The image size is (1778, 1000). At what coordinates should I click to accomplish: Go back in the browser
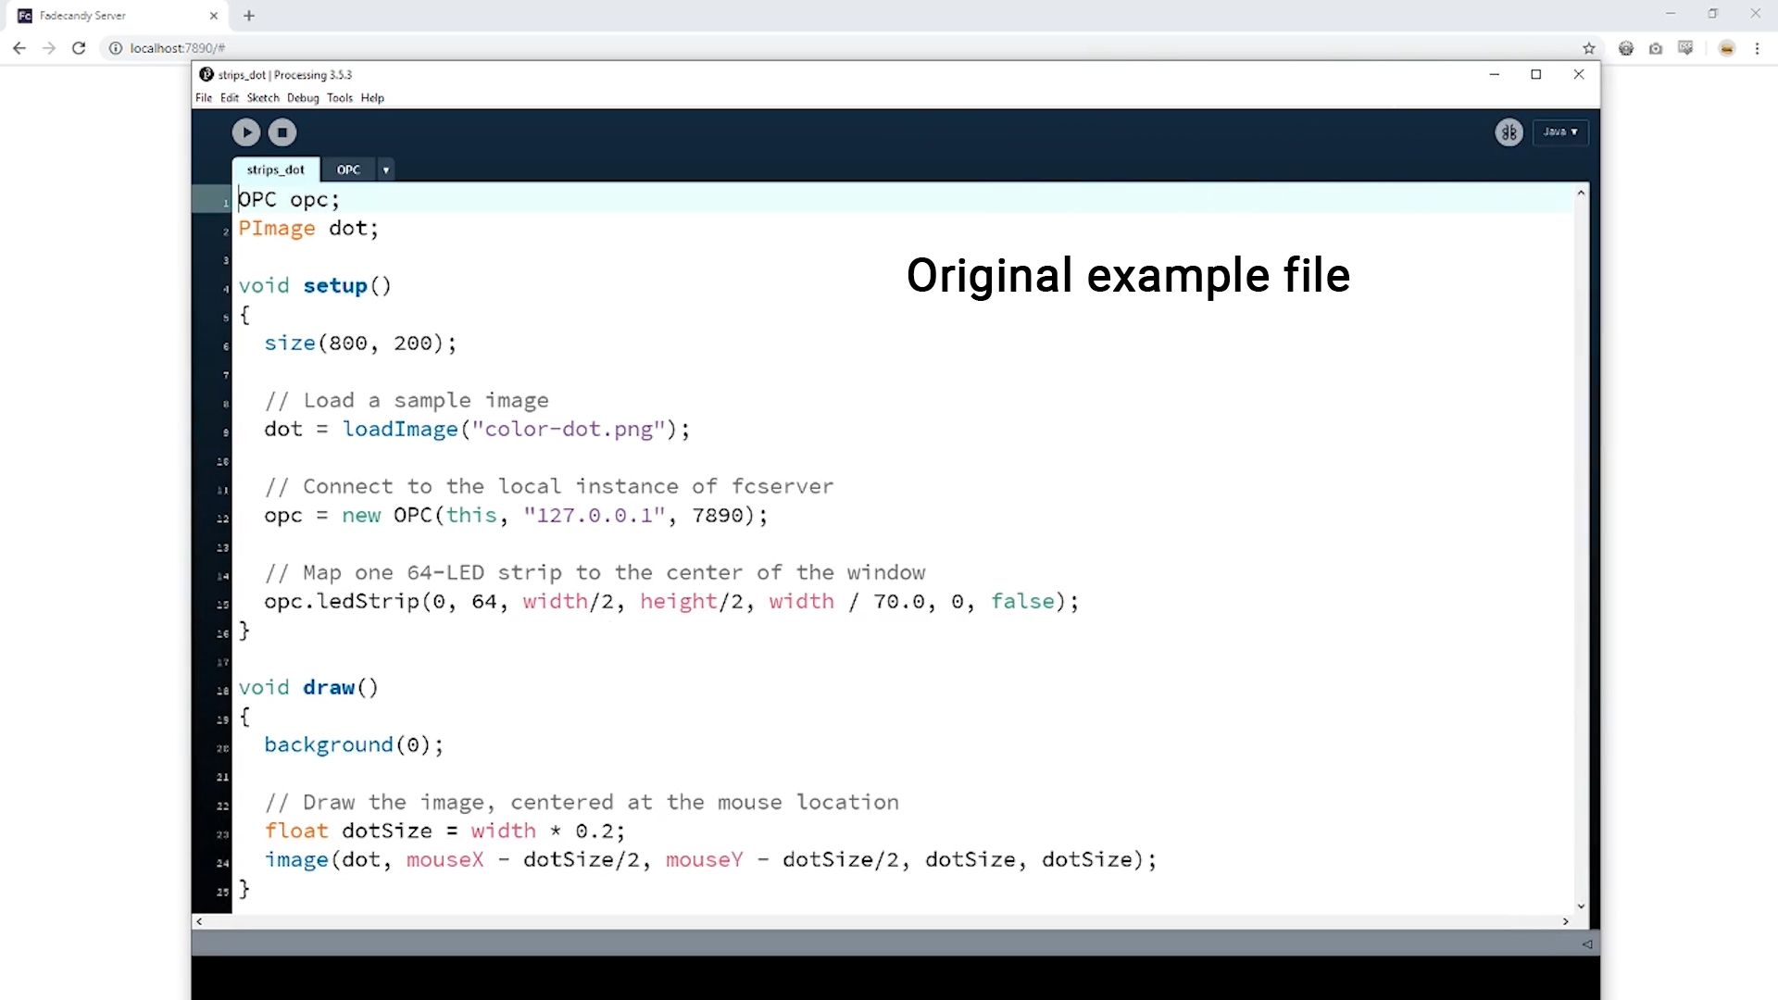point(19,48)
